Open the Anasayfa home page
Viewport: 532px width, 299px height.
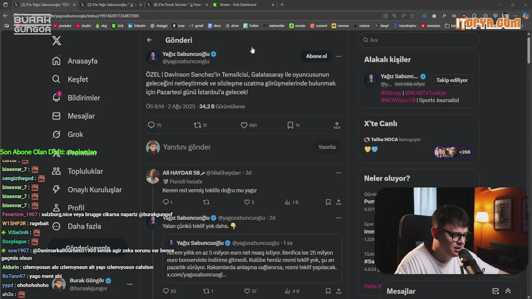(x=75, y=61)
